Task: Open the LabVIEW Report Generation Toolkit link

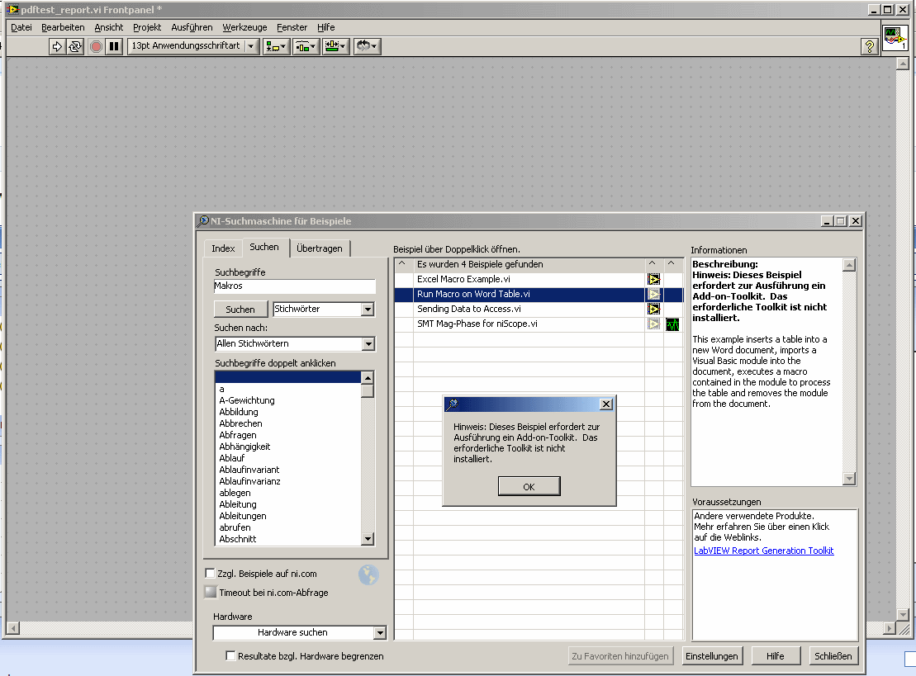Action: (763, 551)
